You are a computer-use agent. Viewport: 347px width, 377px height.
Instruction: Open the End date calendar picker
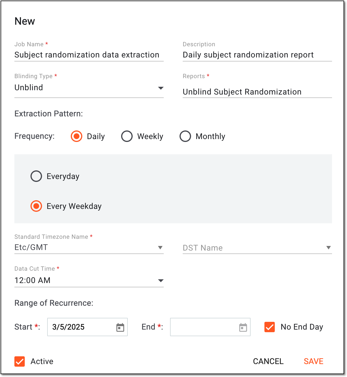(x=243, y=327)
